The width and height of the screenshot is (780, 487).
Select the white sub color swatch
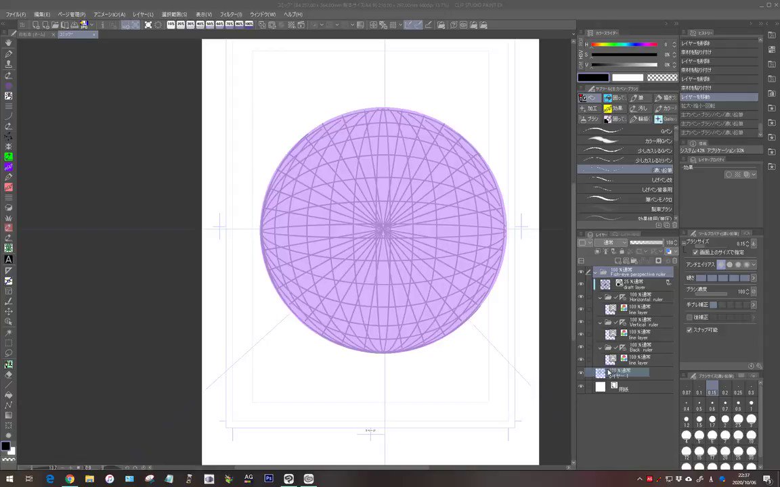627,78
